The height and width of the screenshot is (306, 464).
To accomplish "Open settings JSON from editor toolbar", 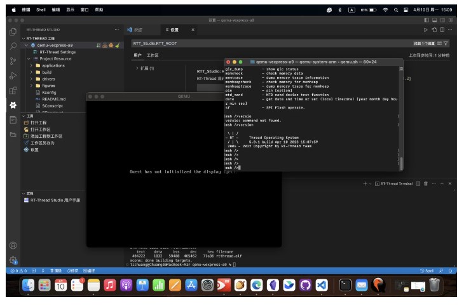I will click(x=434, y=30).
